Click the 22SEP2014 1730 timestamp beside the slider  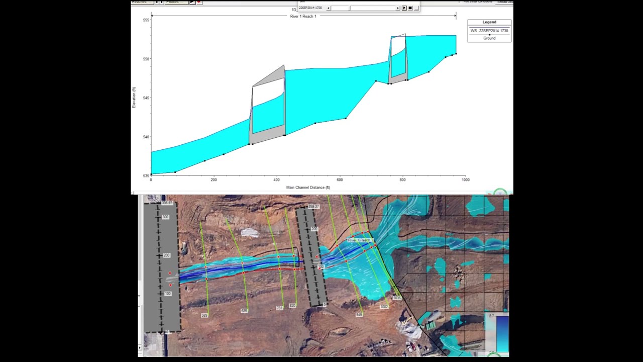[x=310, y=8]
